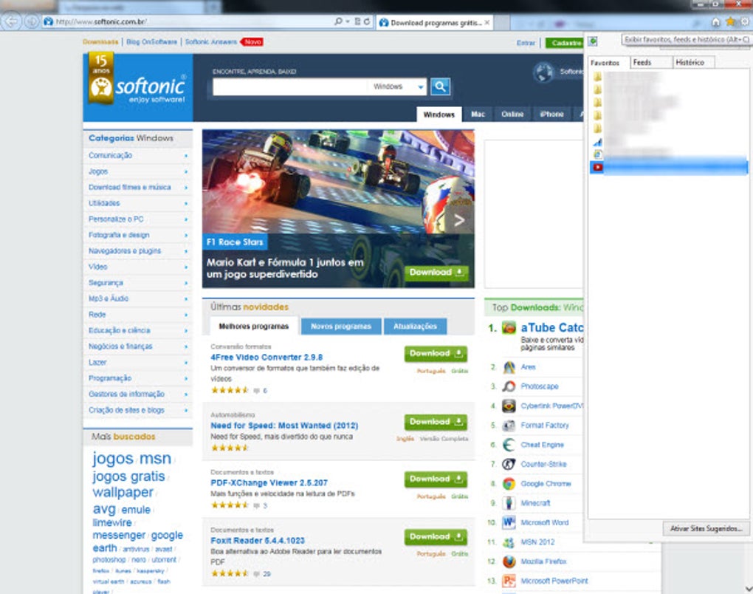
Task: Open the browser Home icon
Action: pyautogui.click(x=715, y=22)
